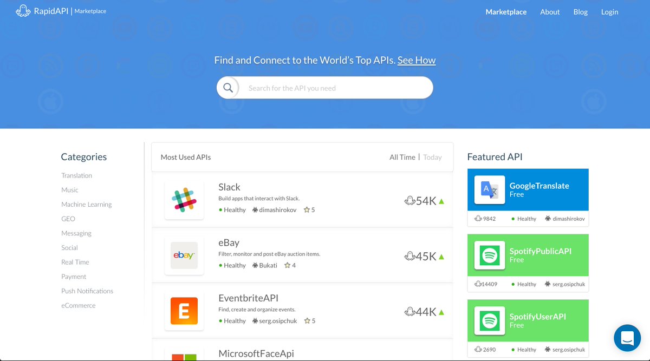Click 'Build apps that interact with Slack.'
Image resolution: width=650 pixels, height=361 pixels.
[259, 199]
